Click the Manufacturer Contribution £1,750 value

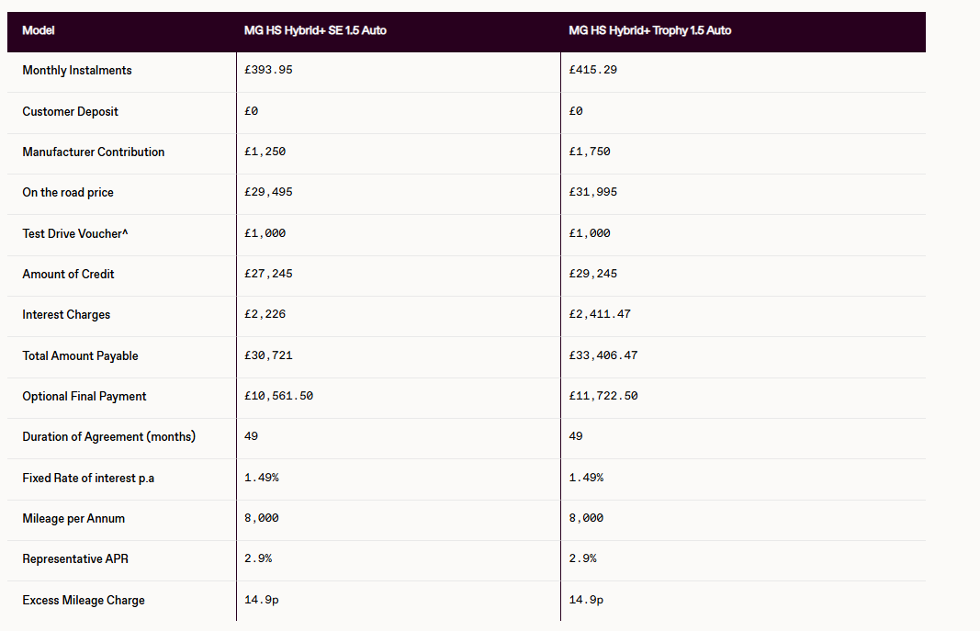[590, 152]
